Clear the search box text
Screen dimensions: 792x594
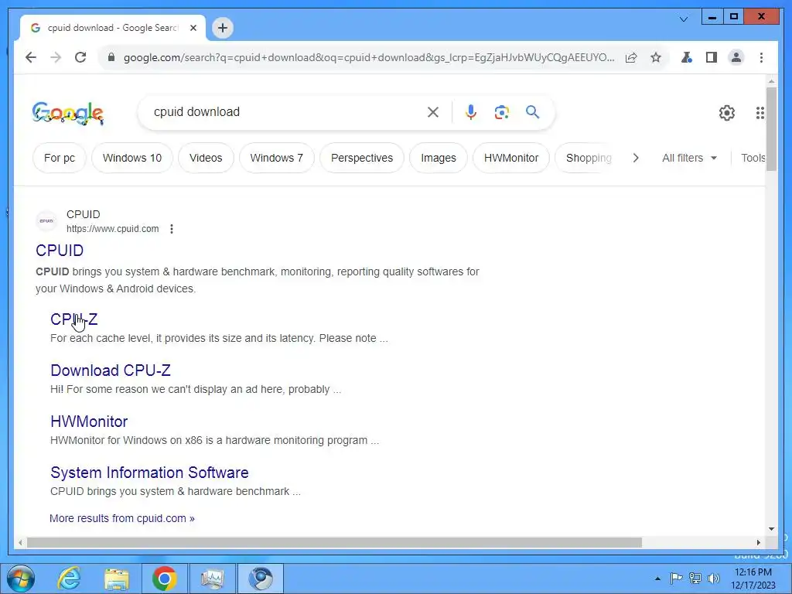[433, 112]
